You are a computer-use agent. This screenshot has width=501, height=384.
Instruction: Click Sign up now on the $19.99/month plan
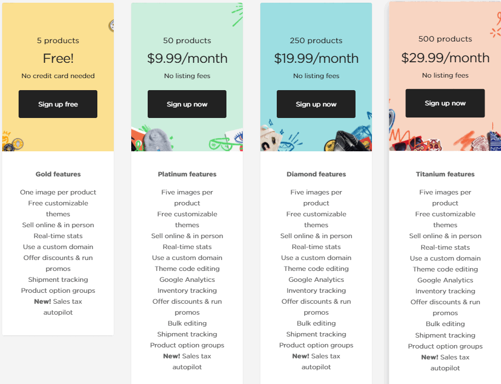[x=316, y=104]
